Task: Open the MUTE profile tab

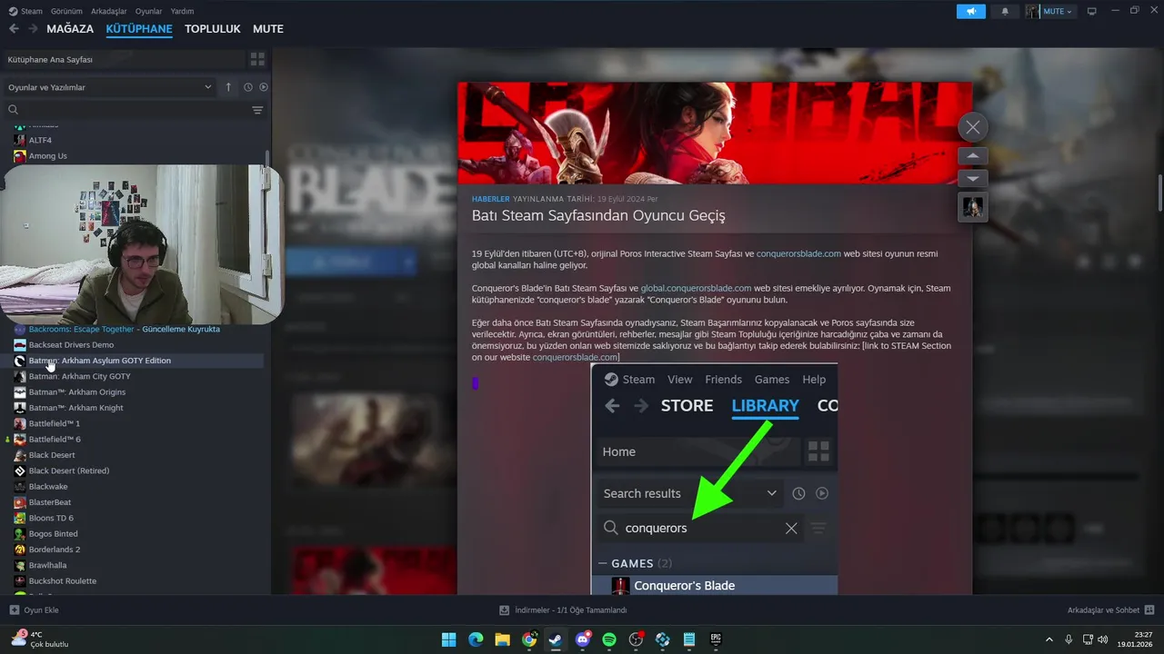Action: [x=268, y=29]
